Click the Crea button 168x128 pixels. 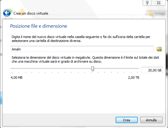pyautogui.click(x=127, y=120)
